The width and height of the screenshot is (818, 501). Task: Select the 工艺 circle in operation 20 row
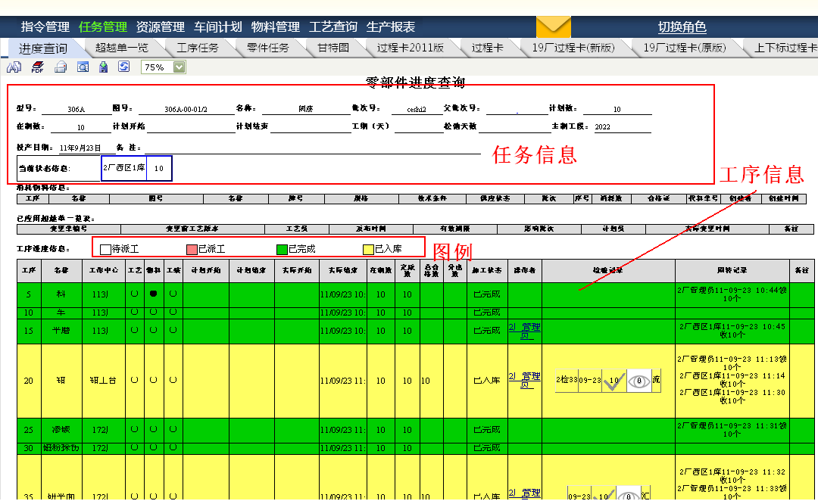(135, 381)
